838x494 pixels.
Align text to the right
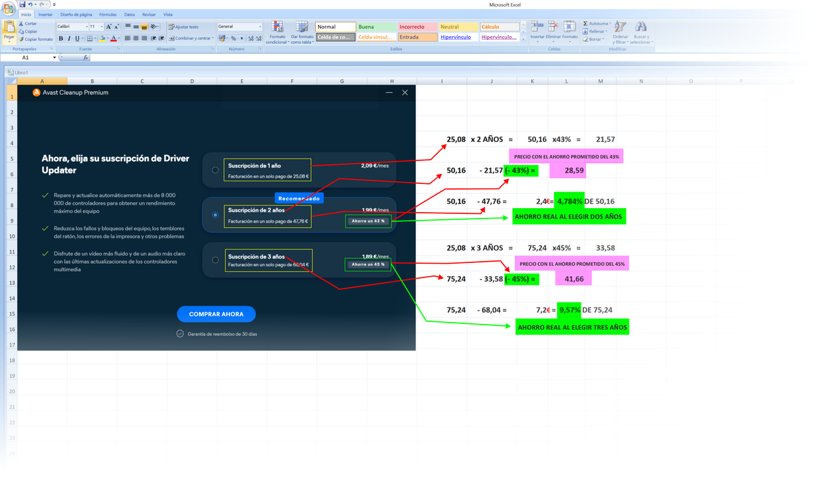tap(144, 39)
